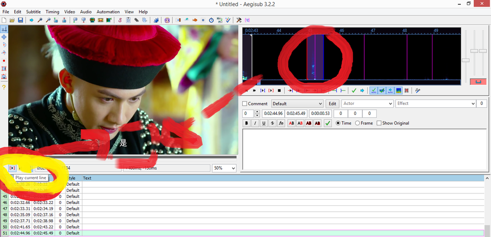Play current audio line red-bracket button
Screen dimensions: 491x237
pyautogui.click(x=271, y=90)
